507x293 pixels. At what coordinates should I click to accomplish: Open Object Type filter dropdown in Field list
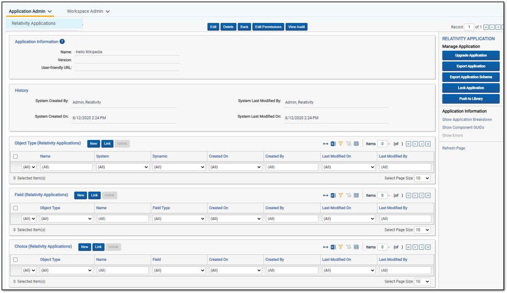[x=66, y=219]
